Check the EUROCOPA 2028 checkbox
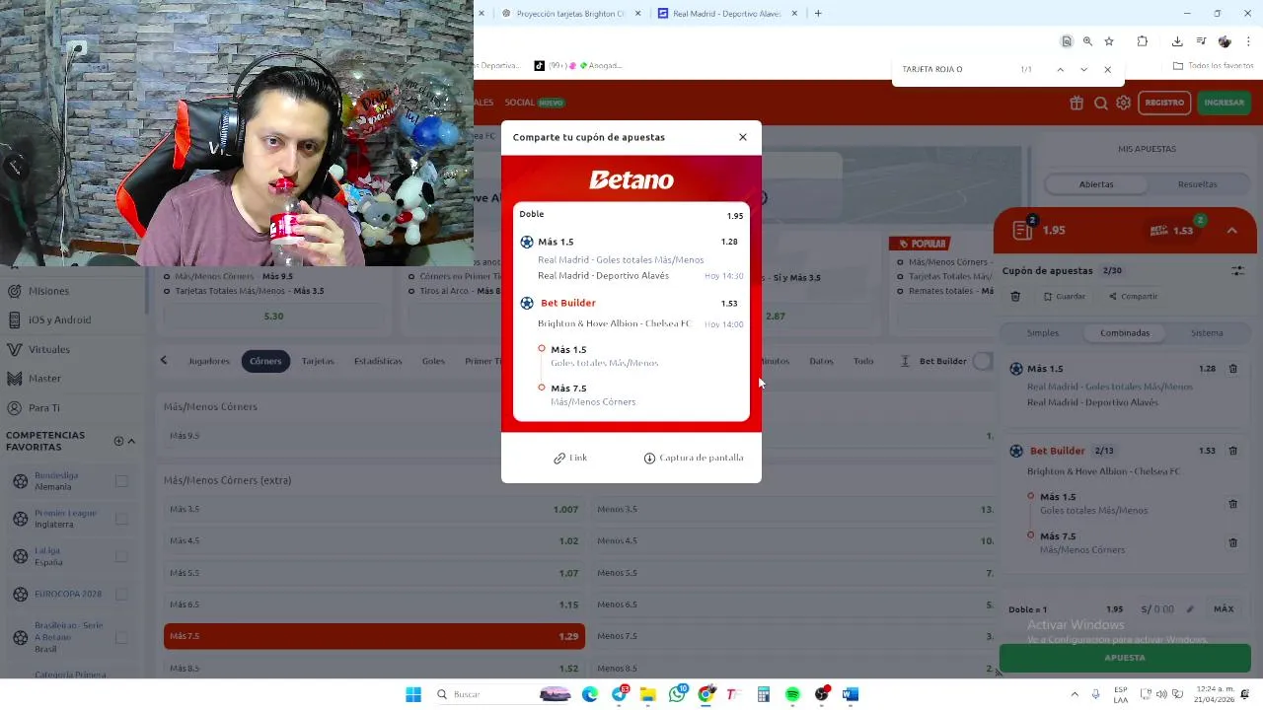1263x710 pixels. click(x=121, y=594)
